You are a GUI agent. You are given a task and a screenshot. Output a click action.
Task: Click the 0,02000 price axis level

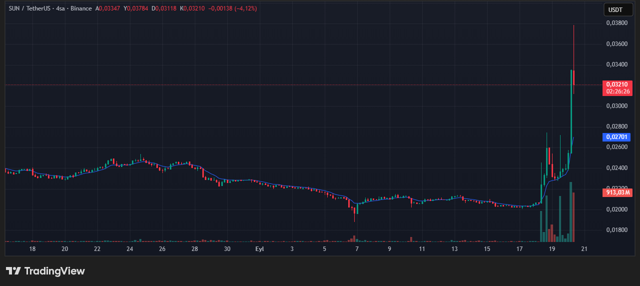[x=617, y=209]
